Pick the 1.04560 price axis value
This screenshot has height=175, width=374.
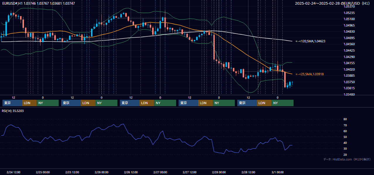click(349, 44)
